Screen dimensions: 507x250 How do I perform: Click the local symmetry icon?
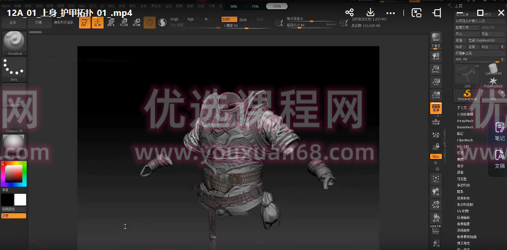436,135
